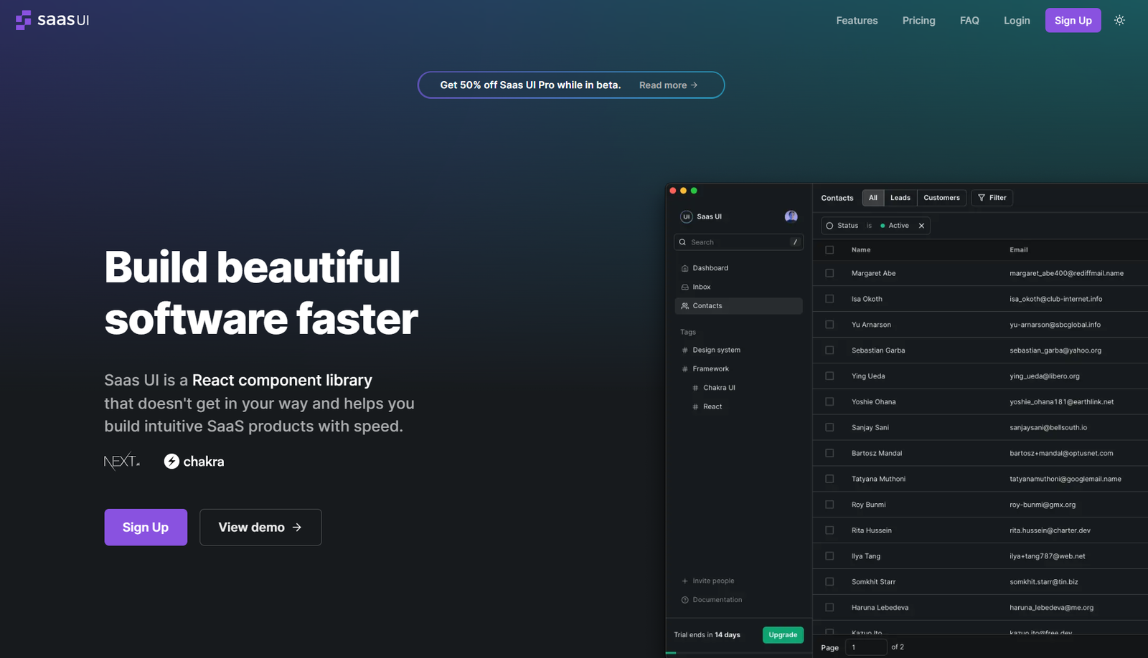Check the box for Yu Arnarson
The image size is (1148, 658).
pyautogui.click(x=829, y=325)
